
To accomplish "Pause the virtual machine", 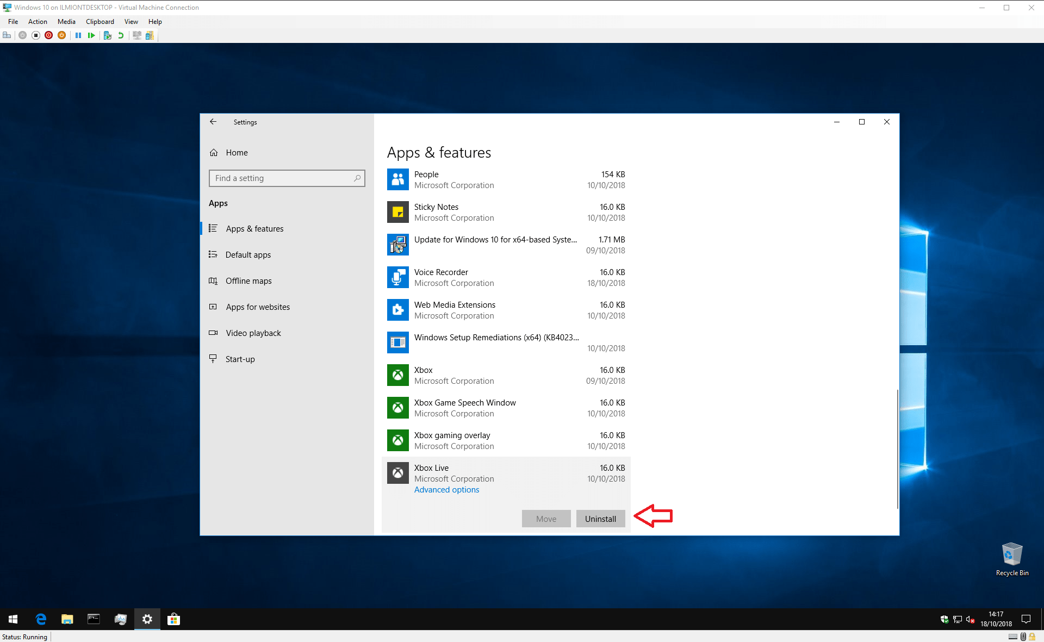I will coord(78,35).
